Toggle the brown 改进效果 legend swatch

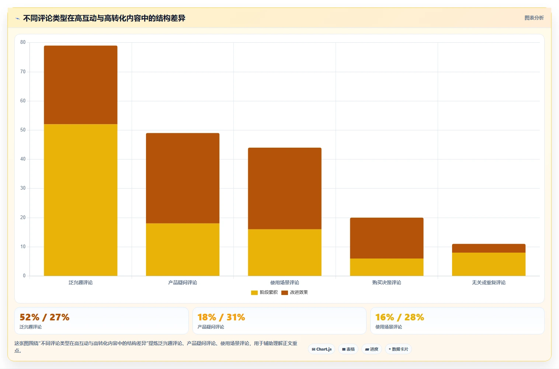(285, 292)
